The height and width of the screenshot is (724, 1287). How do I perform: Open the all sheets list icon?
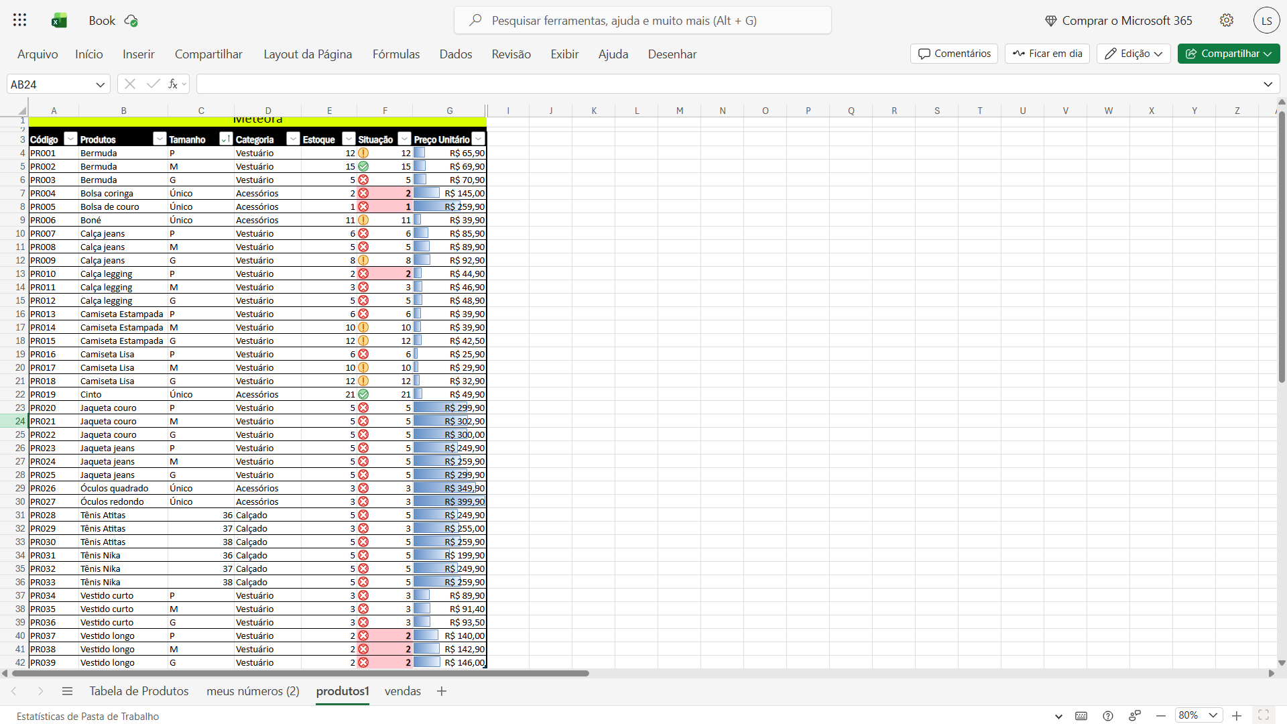pyautogui.click(x=67, y=691)
